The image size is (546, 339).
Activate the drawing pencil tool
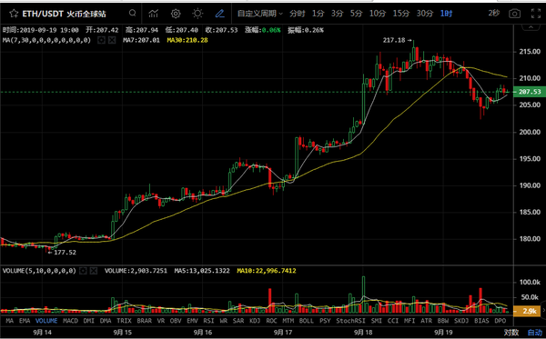pyautogui.click(x=219, y=14)
